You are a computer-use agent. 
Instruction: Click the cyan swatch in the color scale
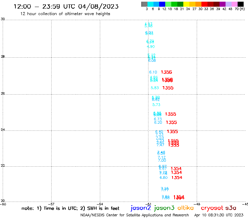150,4
